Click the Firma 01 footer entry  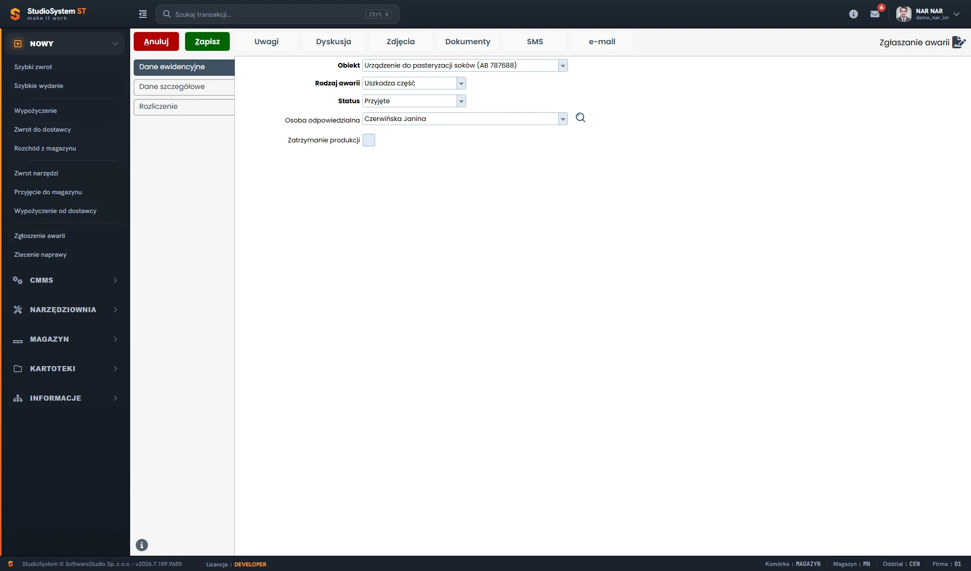pyautogui.click(x=947, y=564)
